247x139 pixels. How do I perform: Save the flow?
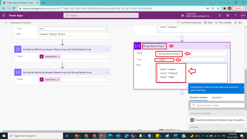[x=208, y=22]
